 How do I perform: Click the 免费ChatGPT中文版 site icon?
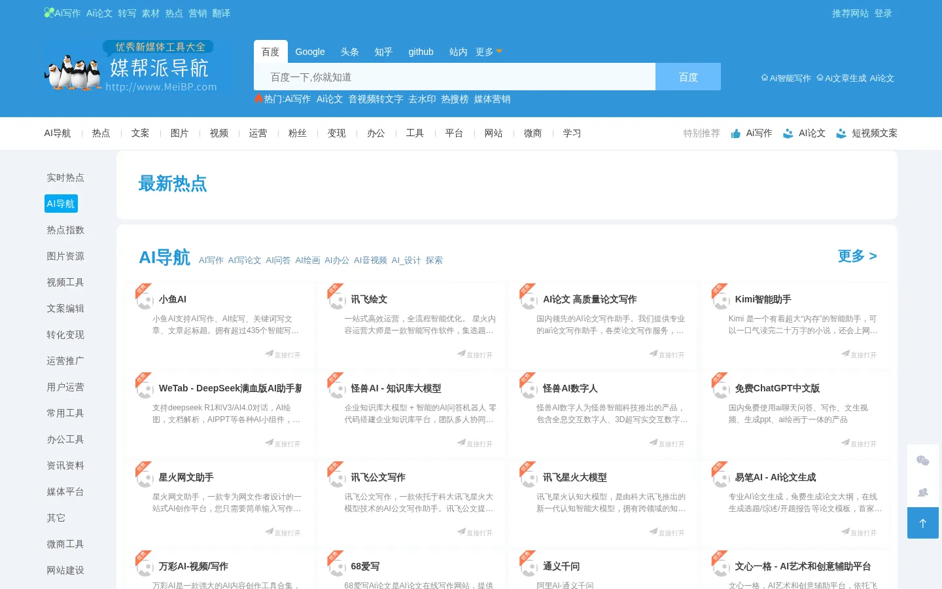(x=721, y=389)
